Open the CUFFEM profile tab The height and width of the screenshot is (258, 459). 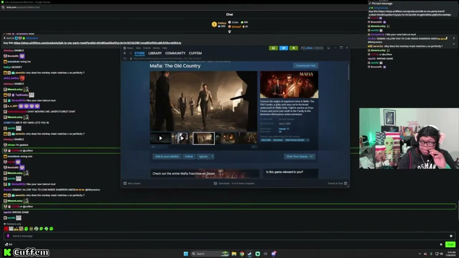(195, 53)
